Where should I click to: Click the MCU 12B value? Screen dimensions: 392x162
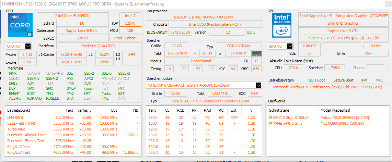pos(130,31)
